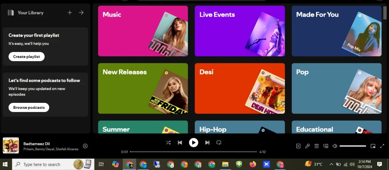Screen dimensions: 389x170
Task: Open the Hip-Hop category card
Action: tap(240, 127)
